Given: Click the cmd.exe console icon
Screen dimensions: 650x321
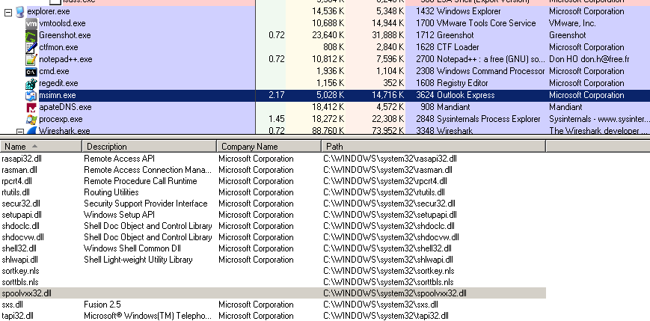Looking at the screenshot, I should pyautogui.click(x=31, y=71).
